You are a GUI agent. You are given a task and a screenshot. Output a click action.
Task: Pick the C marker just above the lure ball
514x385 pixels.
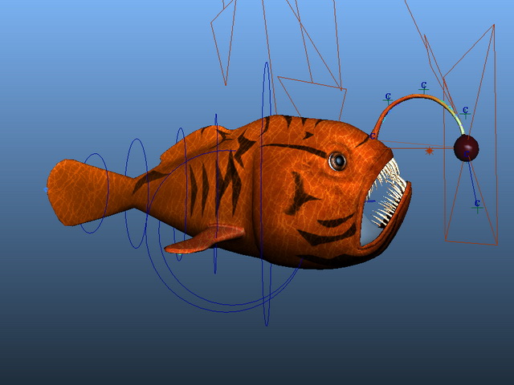pos(465,111)
